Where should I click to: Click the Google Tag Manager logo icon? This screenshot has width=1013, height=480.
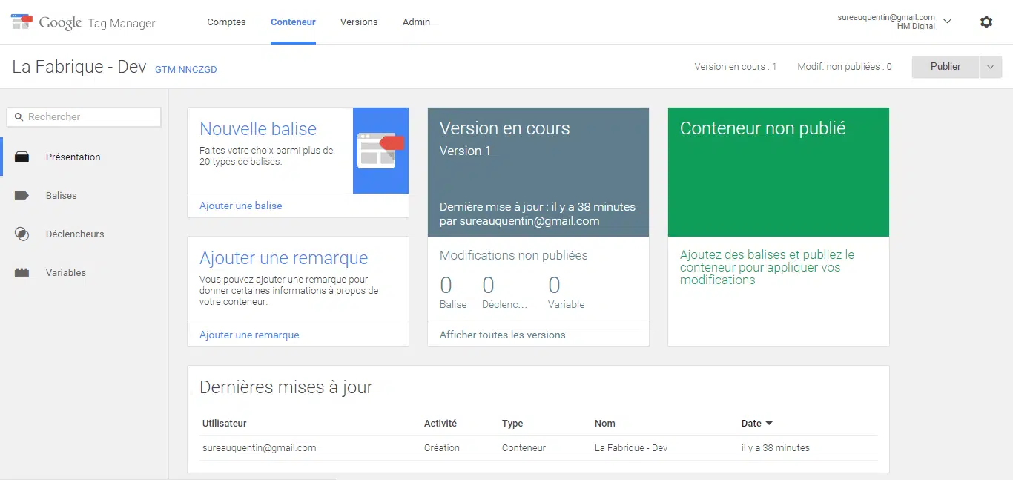[x=22, y=22]
